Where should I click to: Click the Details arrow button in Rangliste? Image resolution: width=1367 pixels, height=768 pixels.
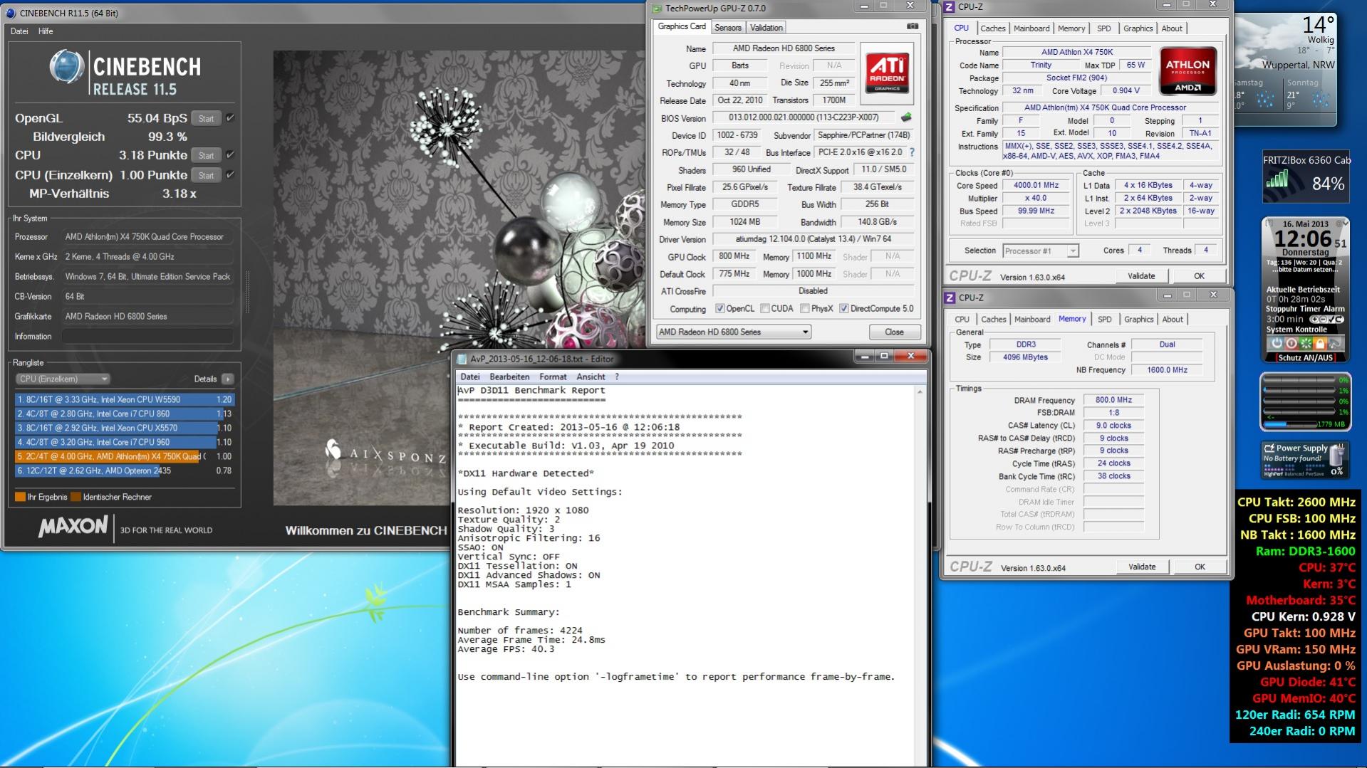(228, 379)
